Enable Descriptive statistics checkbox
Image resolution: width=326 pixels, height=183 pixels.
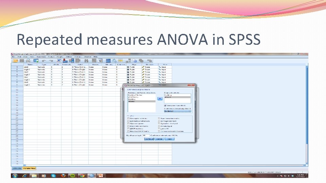coord(128,119)
